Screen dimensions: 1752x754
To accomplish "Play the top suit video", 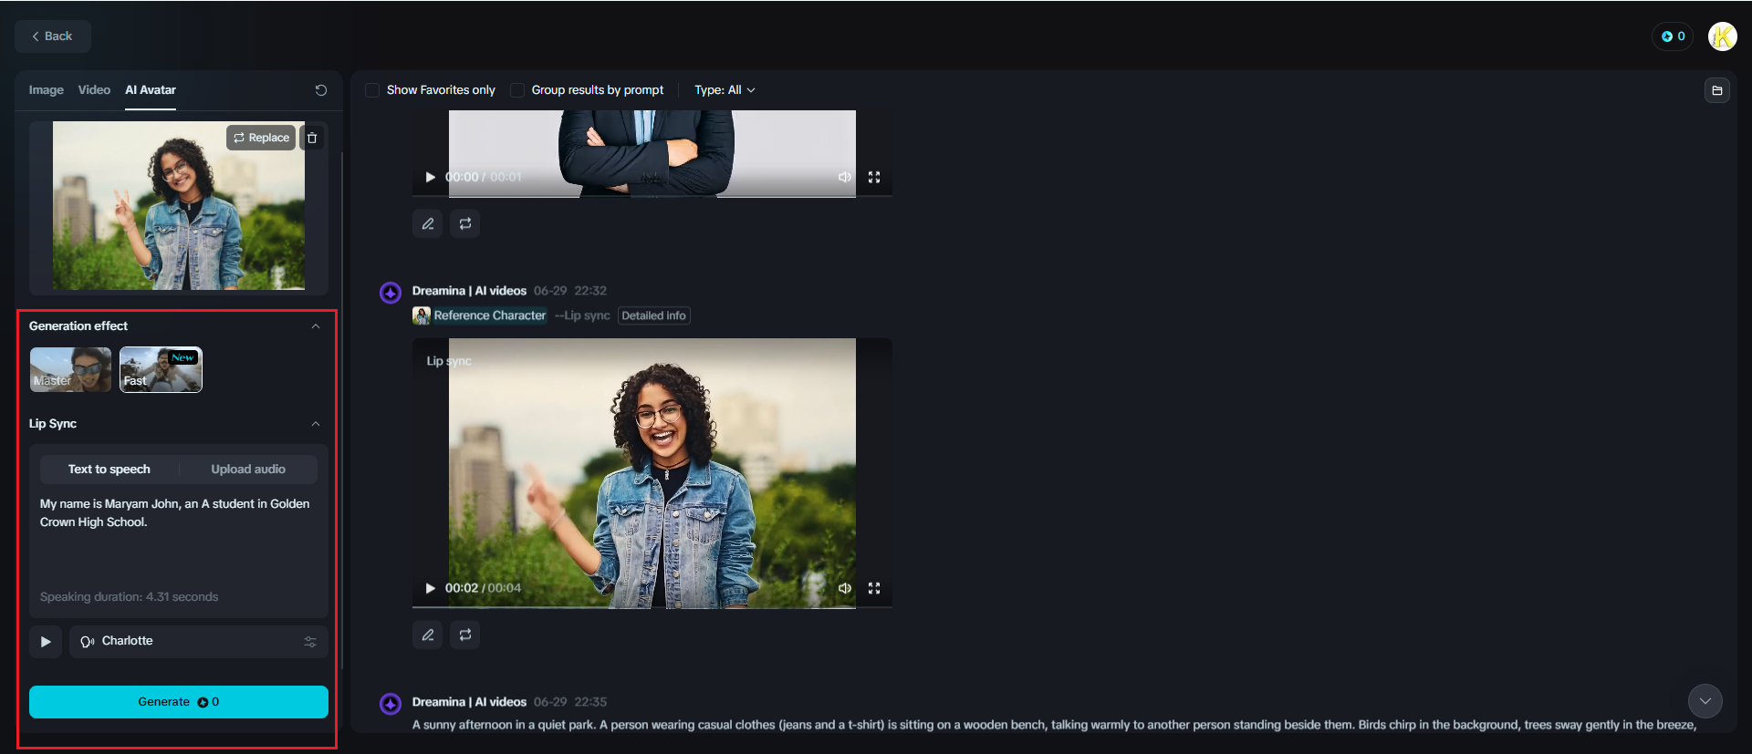I will pyautogui.click(x=431, y=177).
